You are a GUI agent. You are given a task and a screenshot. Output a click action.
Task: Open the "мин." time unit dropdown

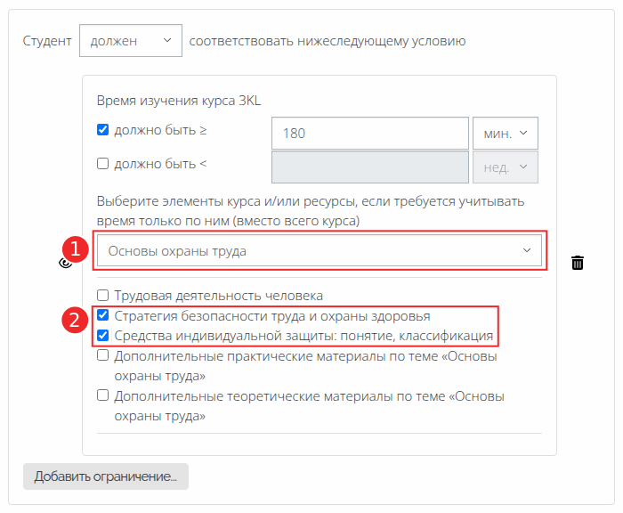click(x=506, y=134)
